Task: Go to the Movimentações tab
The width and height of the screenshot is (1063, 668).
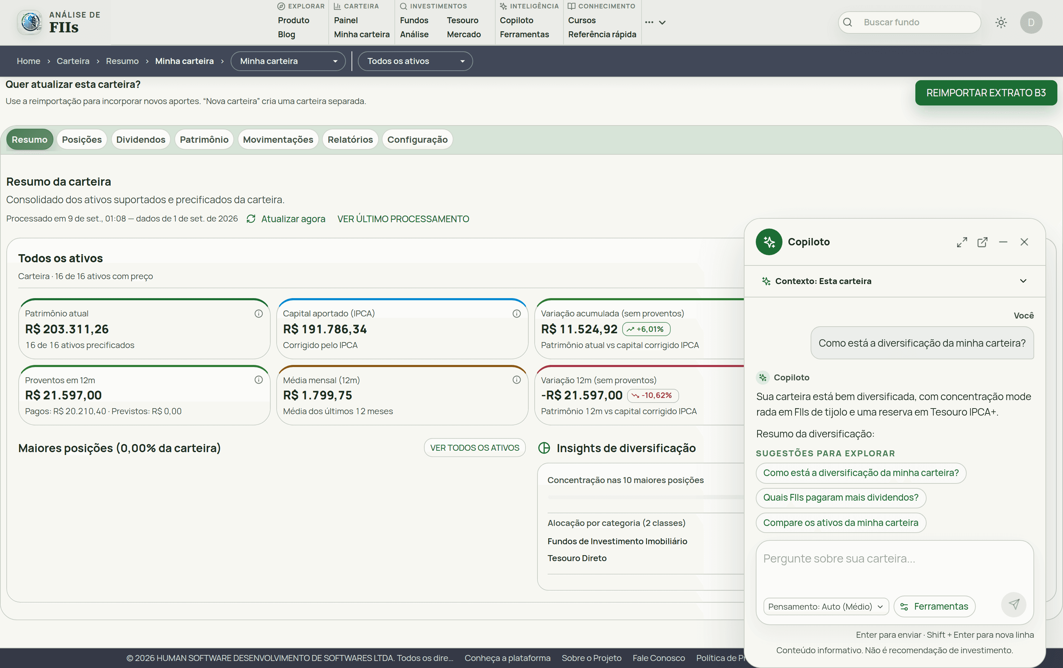Action: pos(278,140)
